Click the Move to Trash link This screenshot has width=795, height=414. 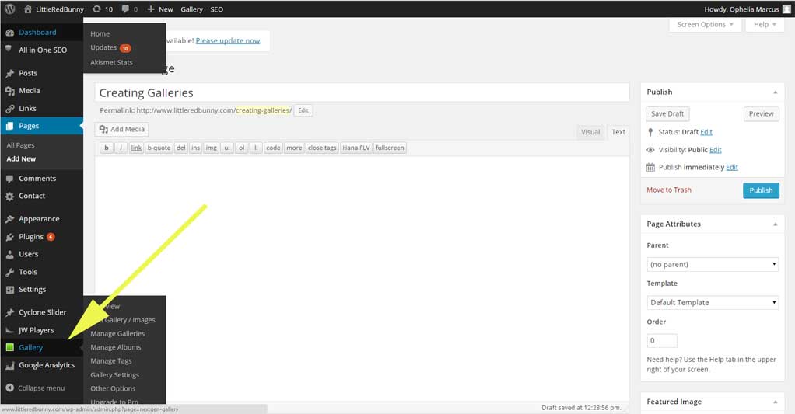668,190
